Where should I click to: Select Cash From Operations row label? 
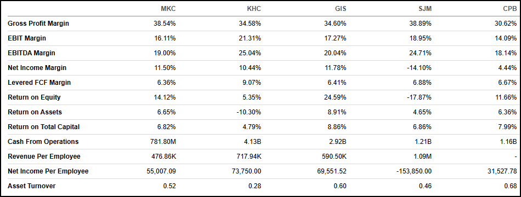(x=43, y=141)
